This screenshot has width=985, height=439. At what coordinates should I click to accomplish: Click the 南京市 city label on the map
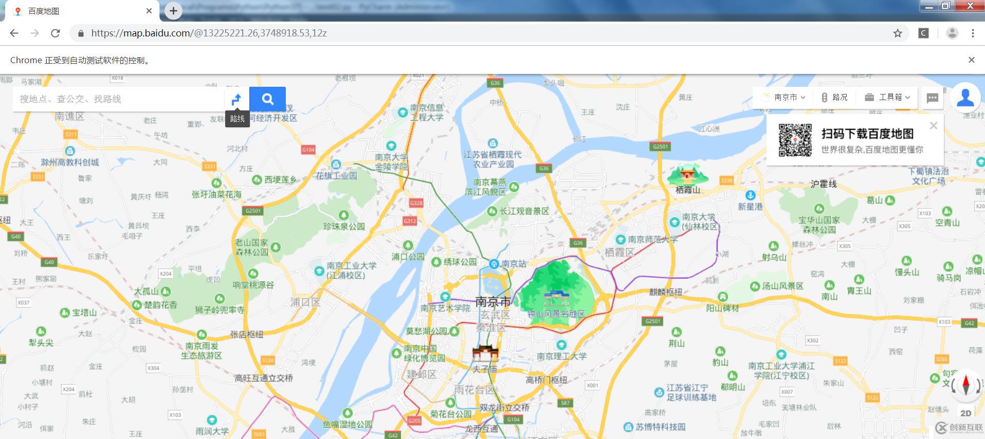coord(493,301)
